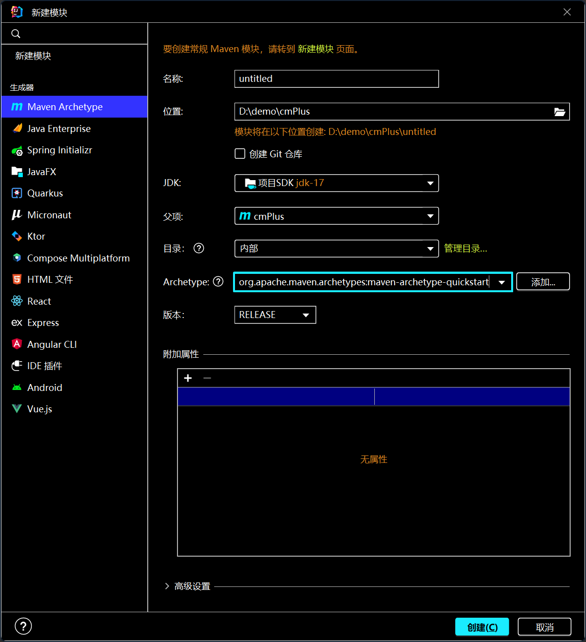Click the Quarkus icon

click(17, 193)
